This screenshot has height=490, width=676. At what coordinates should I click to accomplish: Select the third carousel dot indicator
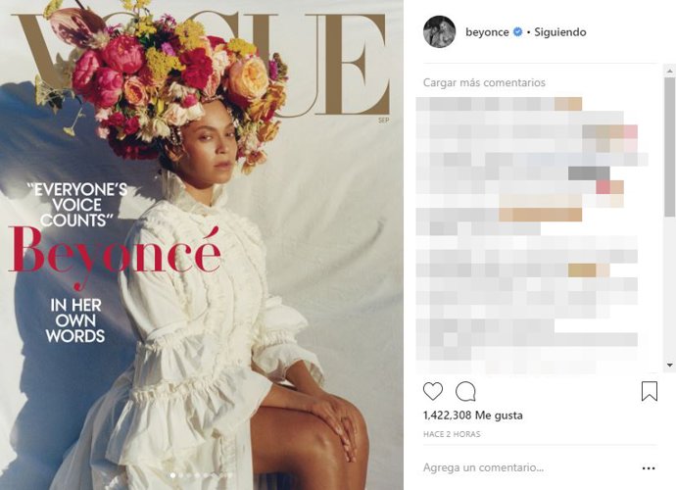189,475
